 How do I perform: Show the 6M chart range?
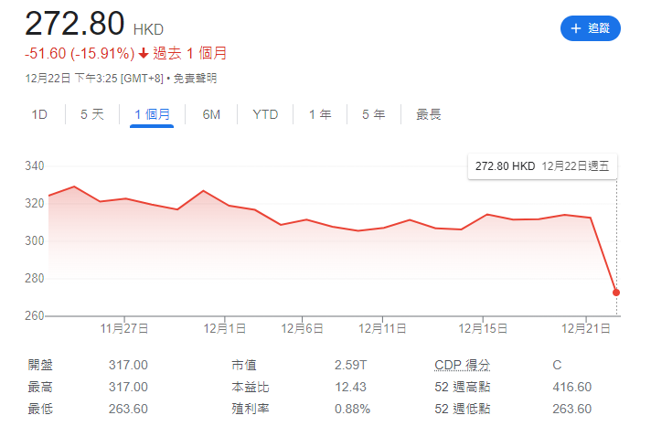211,114
